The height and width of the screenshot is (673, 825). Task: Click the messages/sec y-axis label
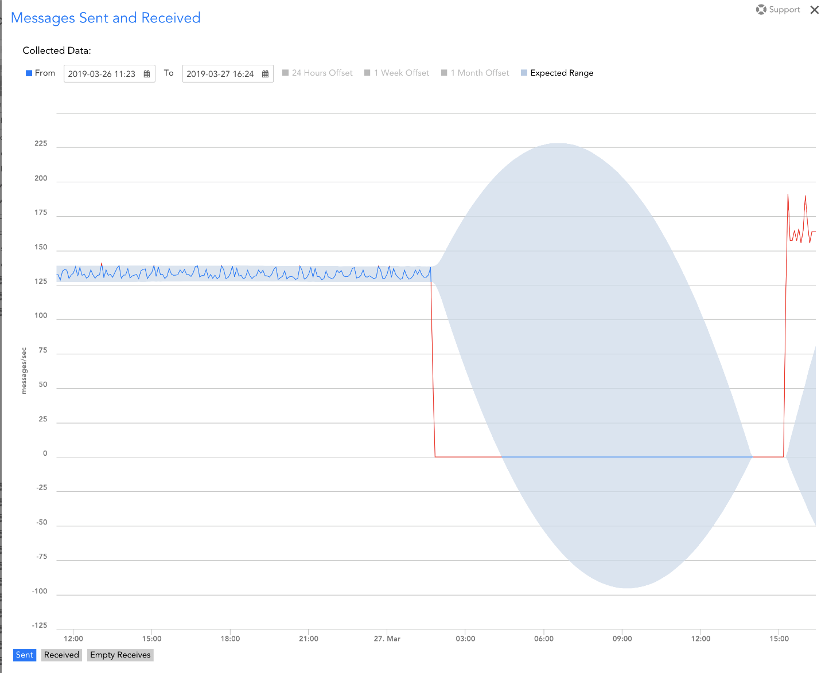pos(24,371)
